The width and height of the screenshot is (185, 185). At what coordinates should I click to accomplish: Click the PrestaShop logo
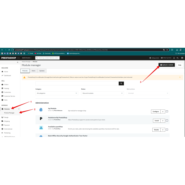[x=9, y=58]
